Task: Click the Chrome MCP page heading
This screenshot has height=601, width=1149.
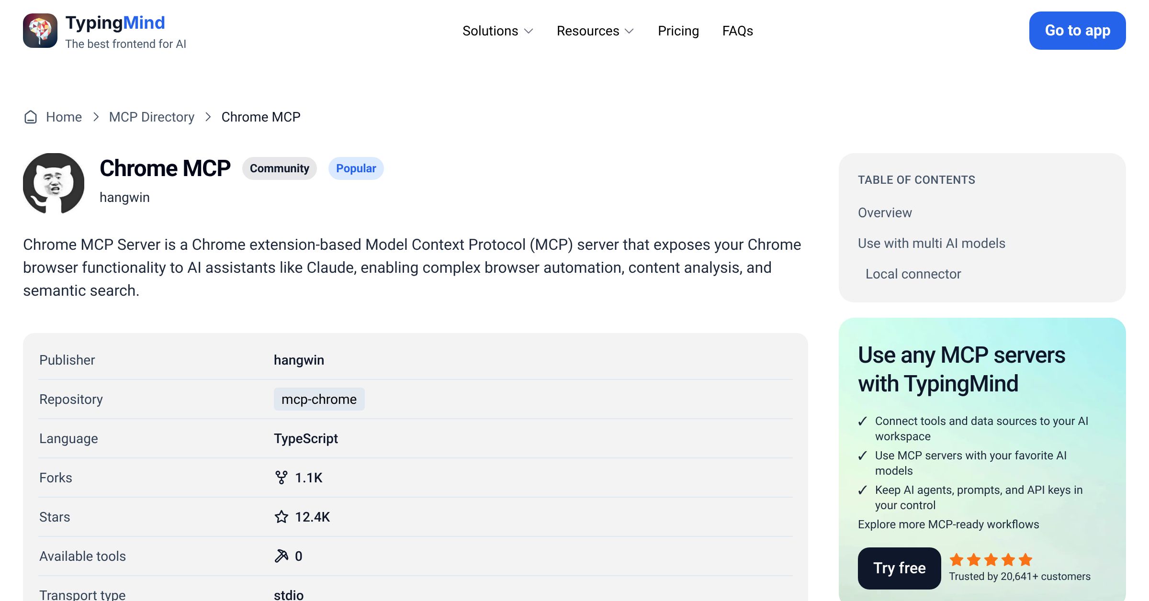Action: 165,168
